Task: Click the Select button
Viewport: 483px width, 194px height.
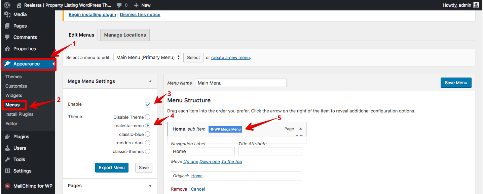Action: coord(193,57)
